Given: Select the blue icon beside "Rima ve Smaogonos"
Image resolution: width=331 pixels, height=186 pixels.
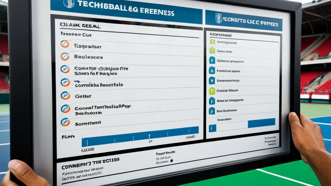Looking at the screenshot, I should point(212,101).
